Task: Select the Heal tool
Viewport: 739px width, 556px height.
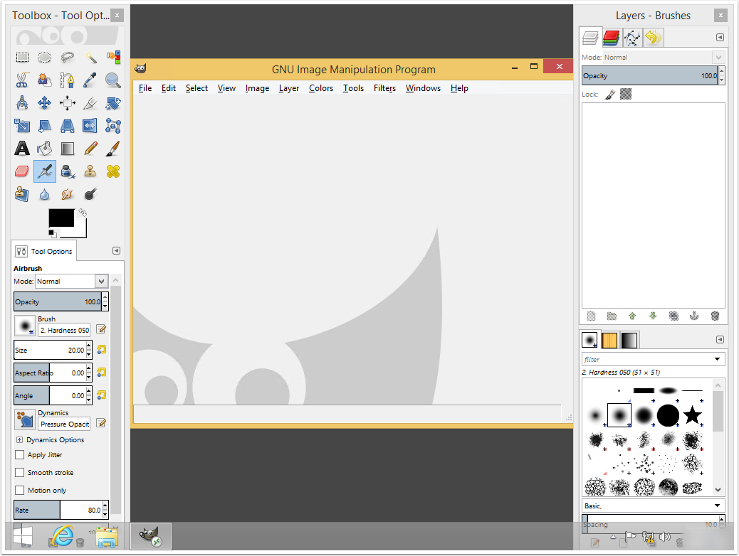Action: [113, 171]
